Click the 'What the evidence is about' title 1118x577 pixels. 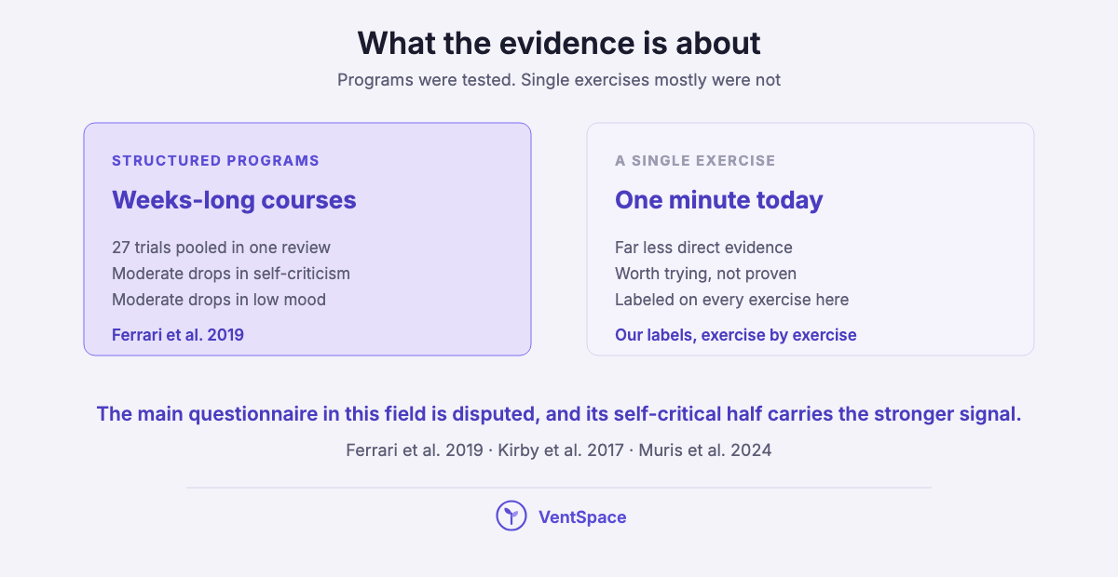559,43
